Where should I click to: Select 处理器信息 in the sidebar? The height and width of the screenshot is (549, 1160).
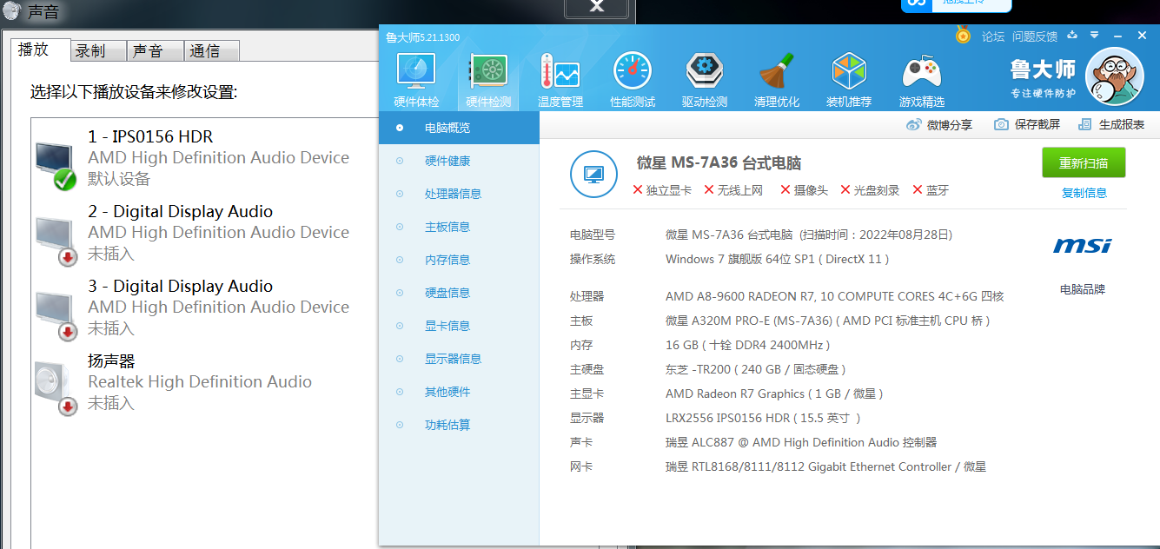[x=453, y=194]
